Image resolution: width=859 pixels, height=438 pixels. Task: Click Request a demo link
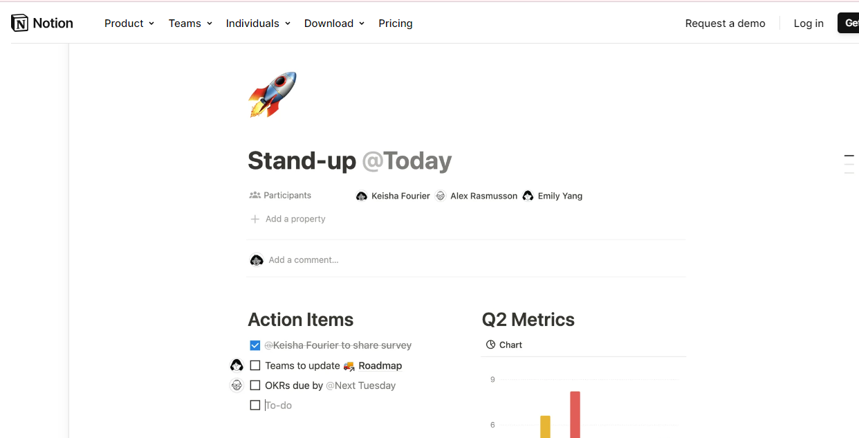pyautogui.click(x=725, y=23)
